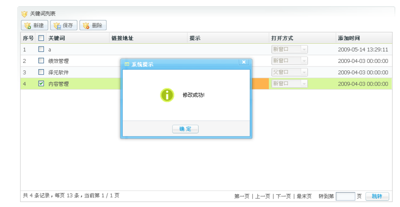Click the 新建 (New) button
This screenshot has width=400, height=207.
34,25
